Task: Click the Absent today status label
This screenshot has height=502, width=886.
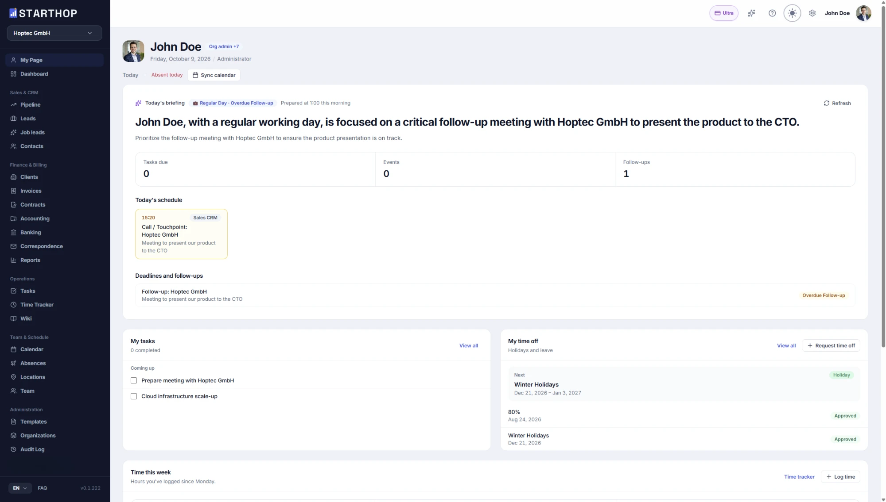Action: 167,75
